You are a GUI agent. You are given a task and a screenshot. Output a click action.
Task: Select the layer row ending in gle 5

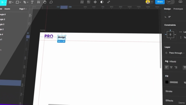(2, 24)
